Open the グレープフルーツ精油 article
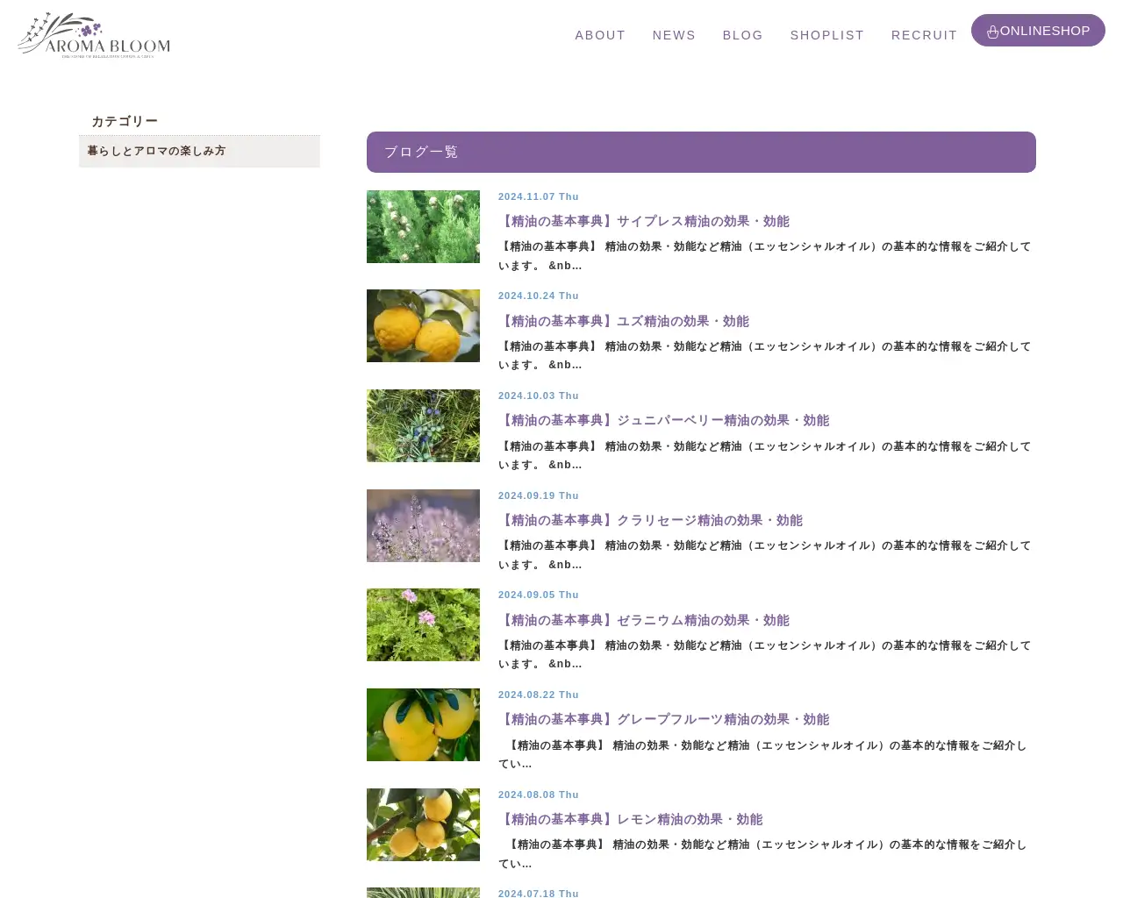Viewport: 1123px width, 898px height. tap(664, 719)
